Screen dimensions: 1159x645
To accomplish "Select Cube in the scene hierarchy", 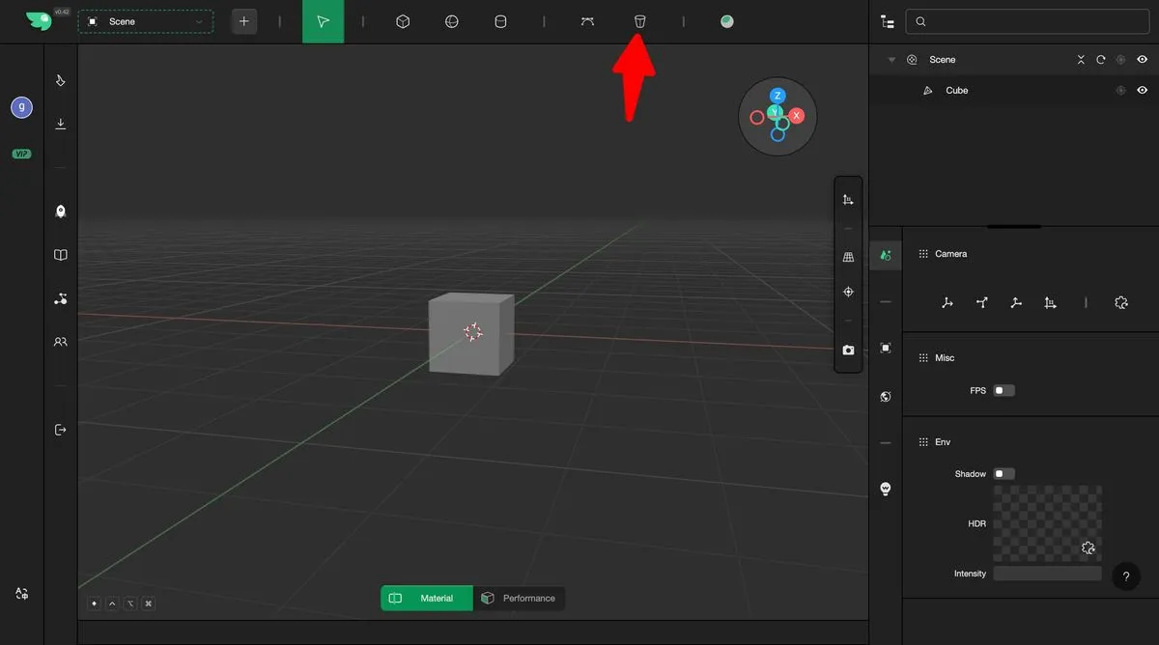I will pyautogui.click(x=956, y=91).
